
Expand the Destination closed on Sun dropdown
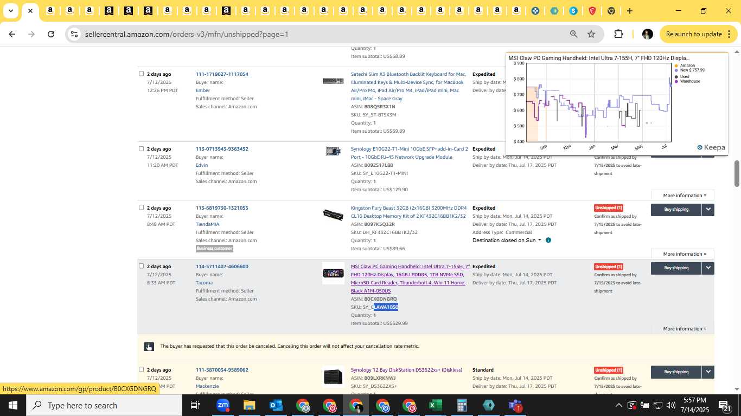pyautogui.click(x=539, y=240)
